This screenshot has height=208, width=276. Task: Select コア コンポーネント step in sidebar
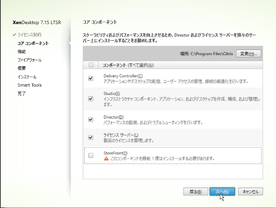pyautogui.click(x=33, y=44)
